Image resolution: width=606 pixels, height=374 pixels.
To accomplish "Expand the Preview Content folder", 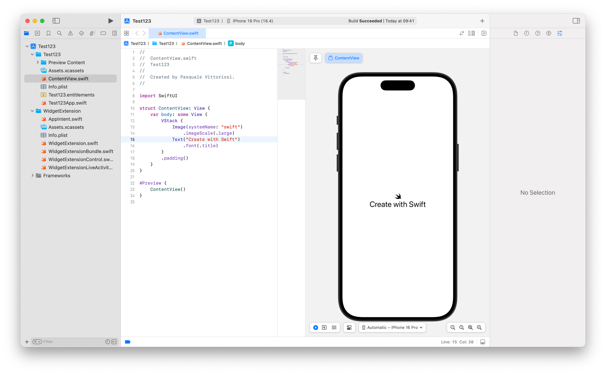I will pyautogui.click(x=38, y=62).
